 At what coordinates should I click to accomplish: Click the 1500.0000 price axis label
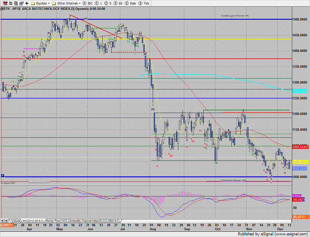(x=300, y=19)
